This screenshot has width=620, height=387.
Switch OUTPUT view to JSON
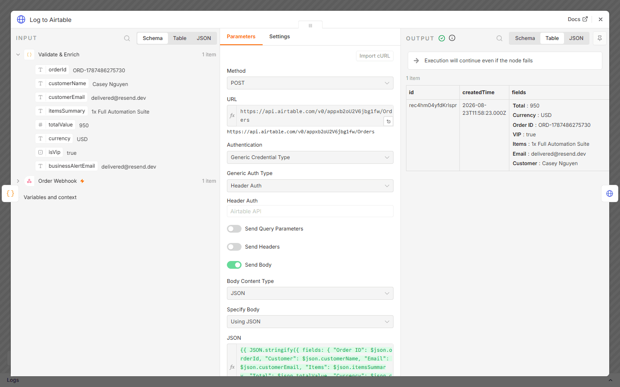pos(576,38)
